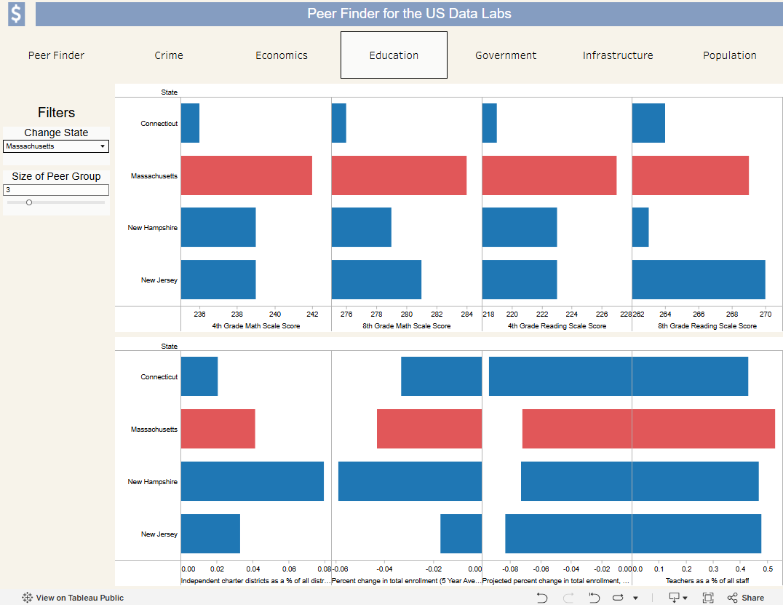
Task: Open the Change State dropdown
Action: (x=56, y=146)
